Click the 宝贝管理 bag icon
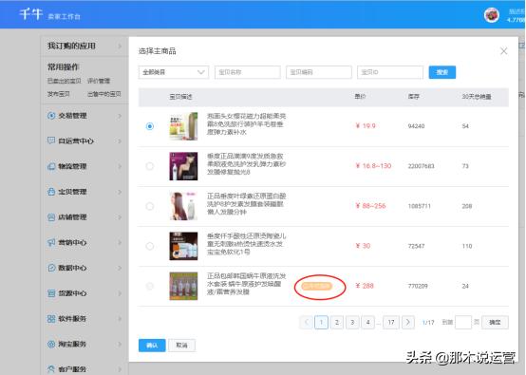 point(51,192)
